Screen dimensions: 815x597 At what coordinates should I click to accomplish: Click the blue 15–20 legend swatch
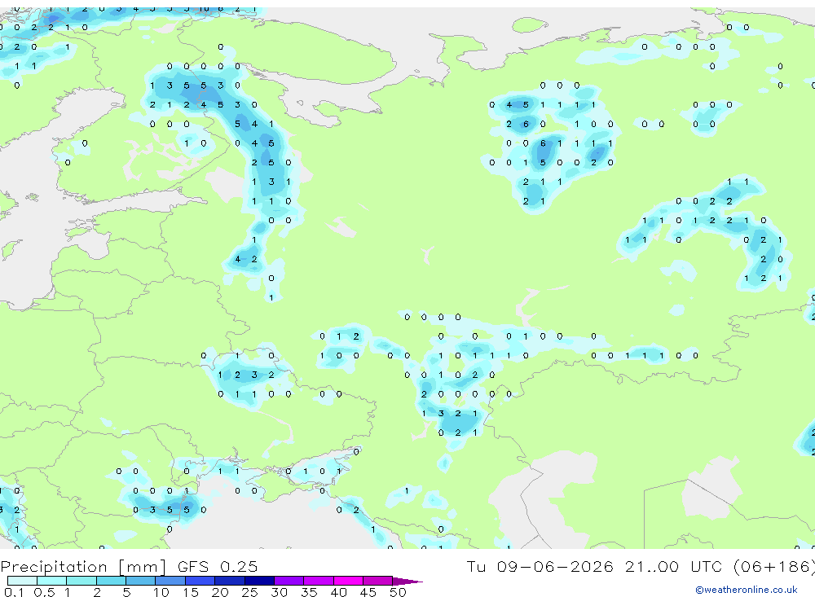200,581
